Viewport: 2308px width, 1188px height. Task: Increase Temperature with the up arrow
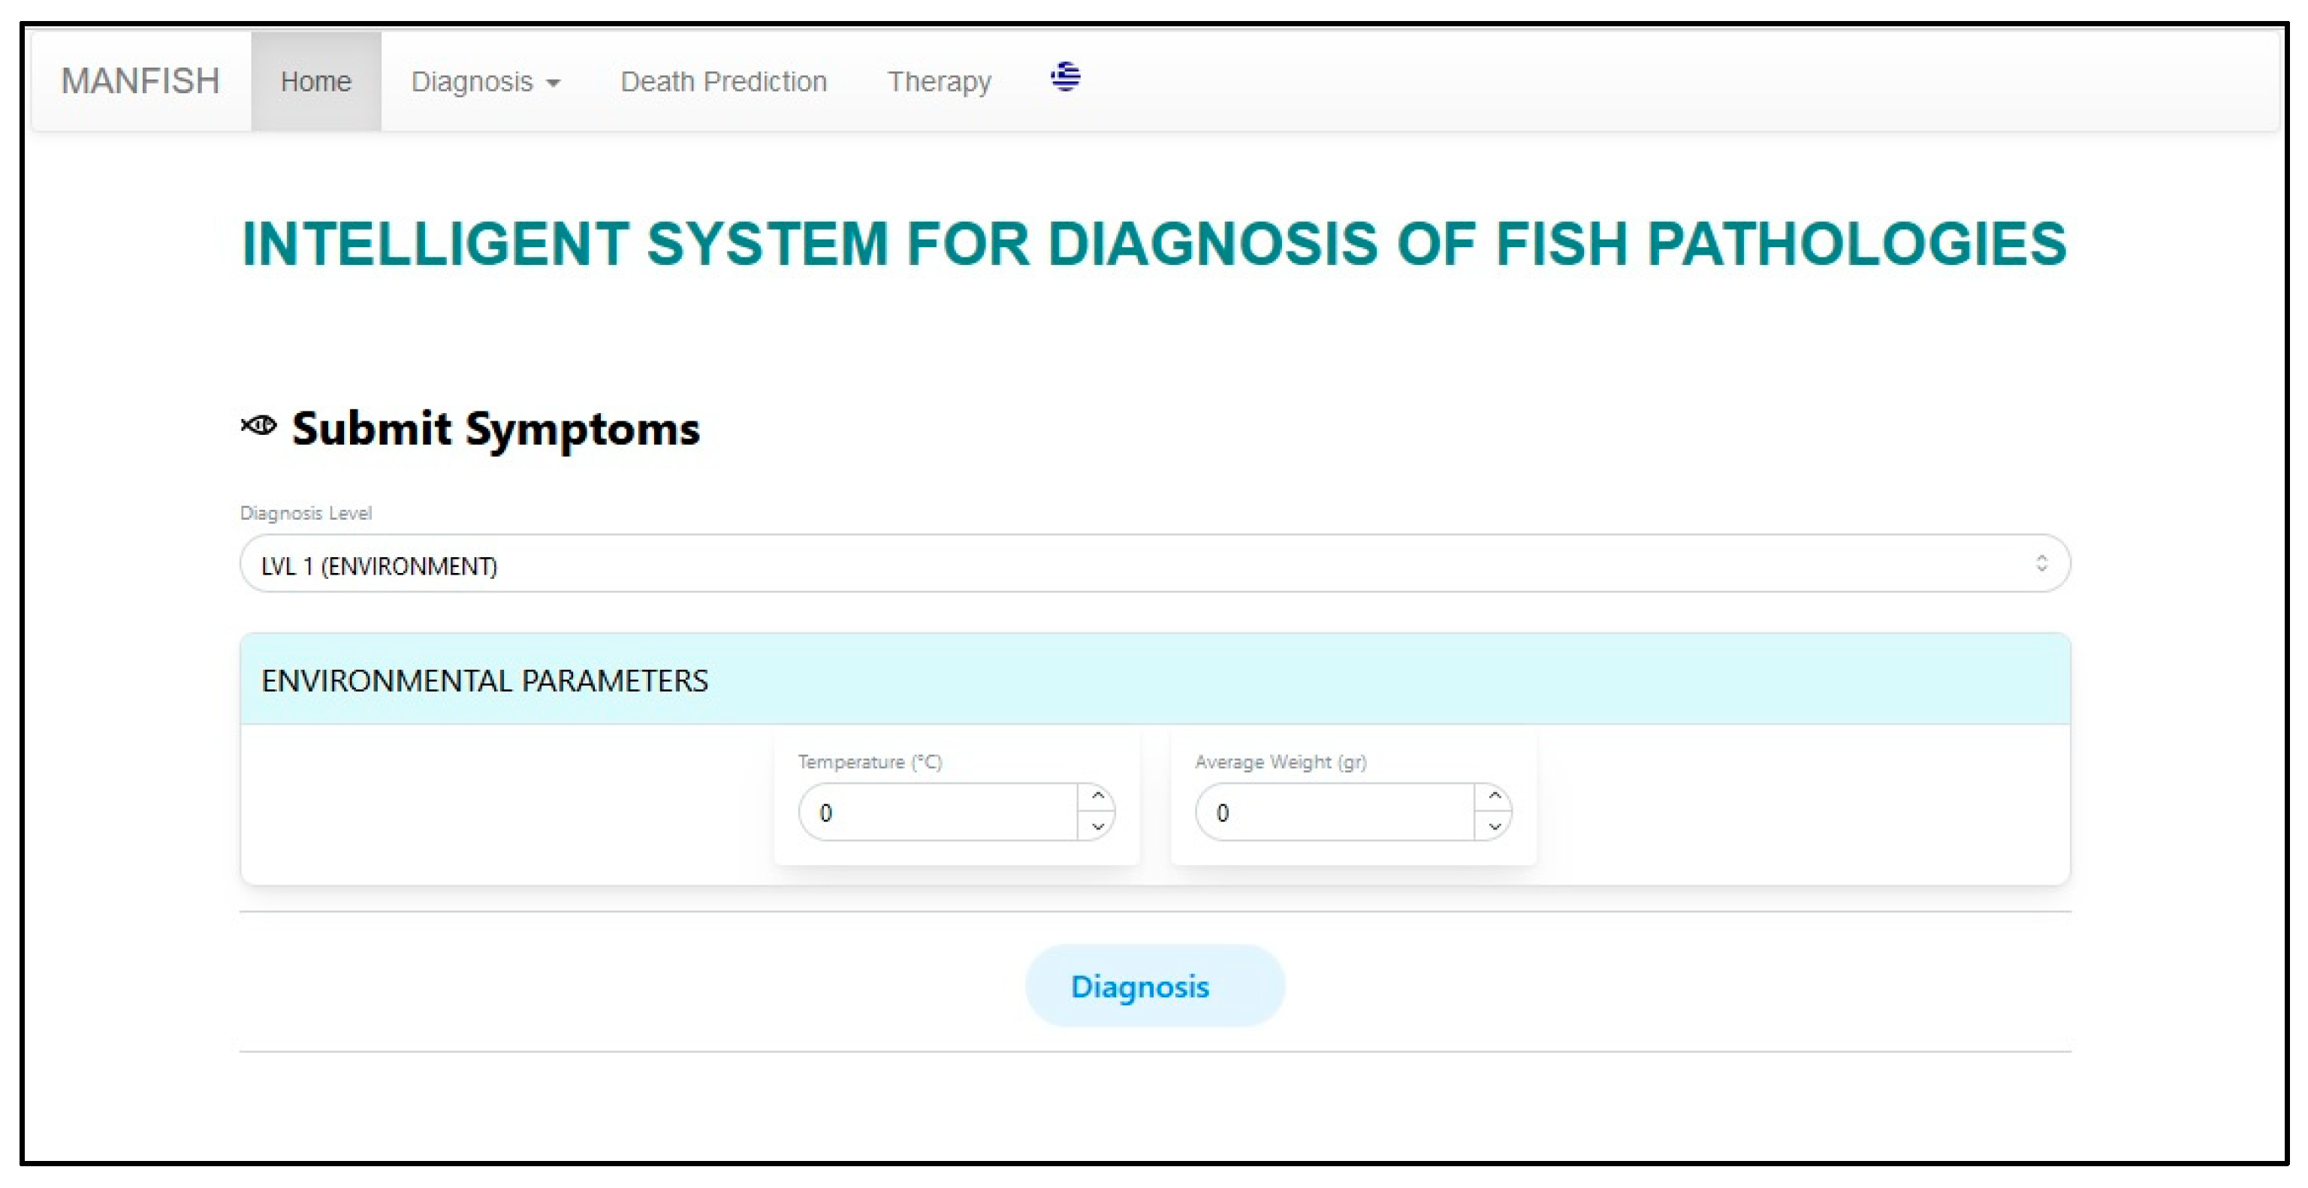click(1097, 795)
